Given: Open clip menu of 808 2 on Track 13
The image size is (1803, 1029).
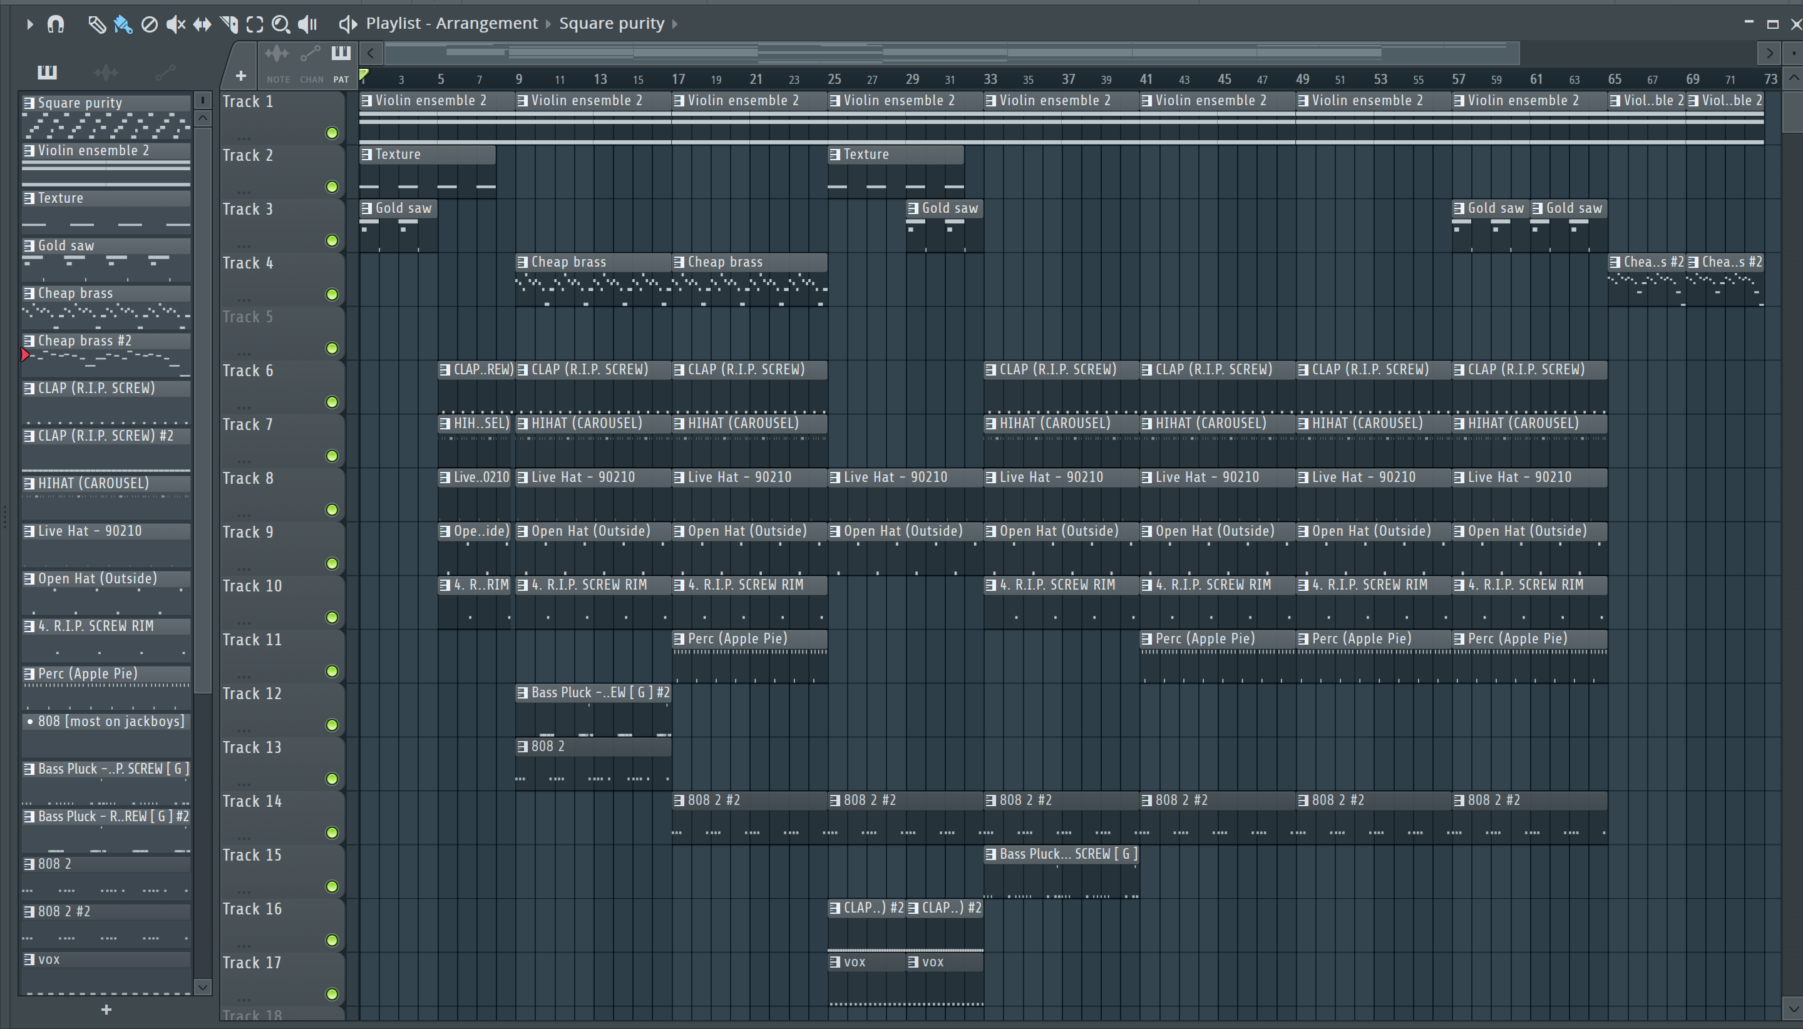Looking at the screenshot, I should click(522, 747).
